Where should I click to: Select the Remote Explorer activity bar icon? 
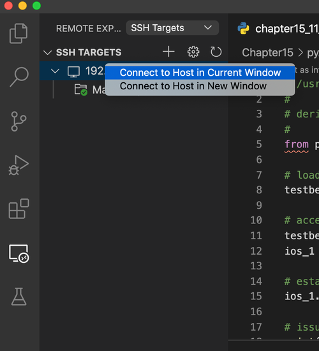click(19, 253)
